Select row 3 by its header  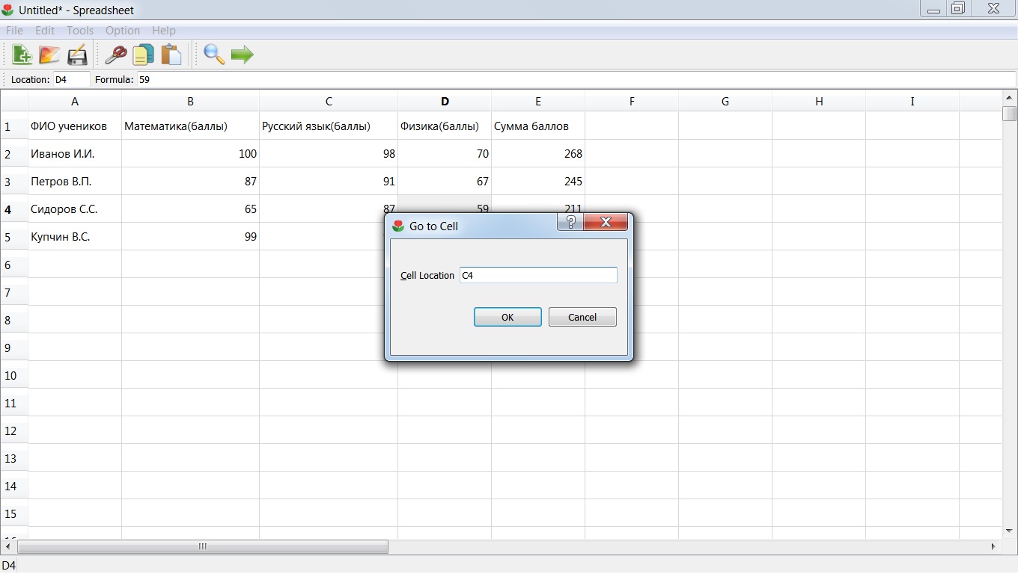coord(14,182)
